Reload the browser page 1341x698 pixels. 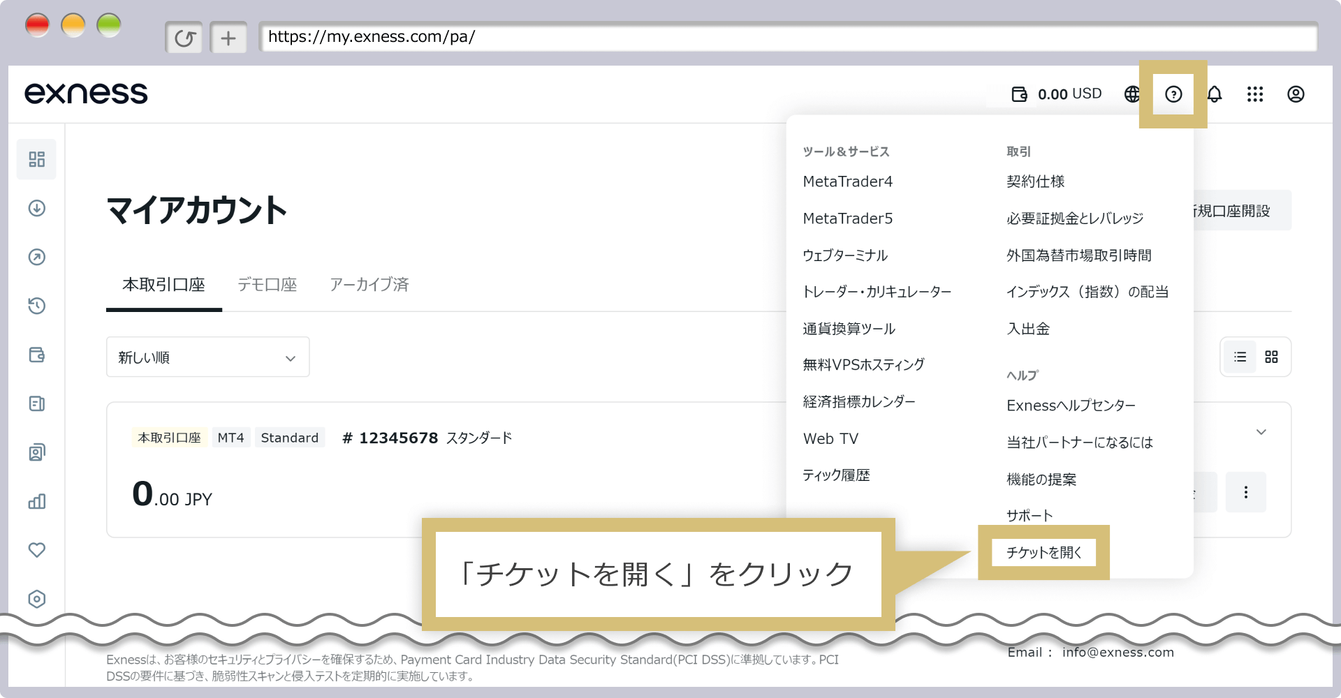pos(184,38)
